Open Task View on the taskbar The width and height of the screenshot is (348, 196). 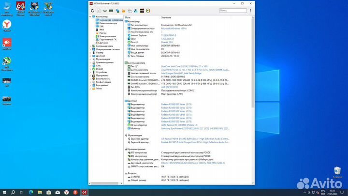click(x=22, y=192)
